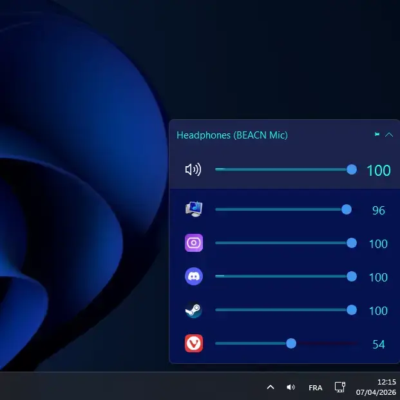Open taskbar volume speaker icon
Screen dimensions: 400x400
(x=290, y=387)
